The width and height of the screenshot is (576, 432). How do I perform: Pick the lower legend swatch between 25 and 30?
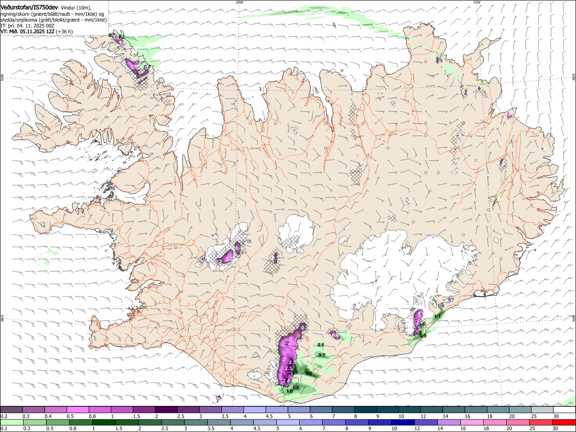tap(541, 422)
